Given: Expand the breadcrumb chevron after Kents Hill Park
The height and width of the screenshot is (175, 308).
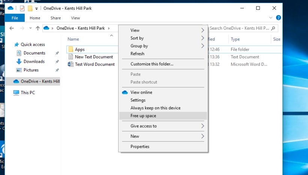Looking at the screenshot, I should tap(108, 28).
